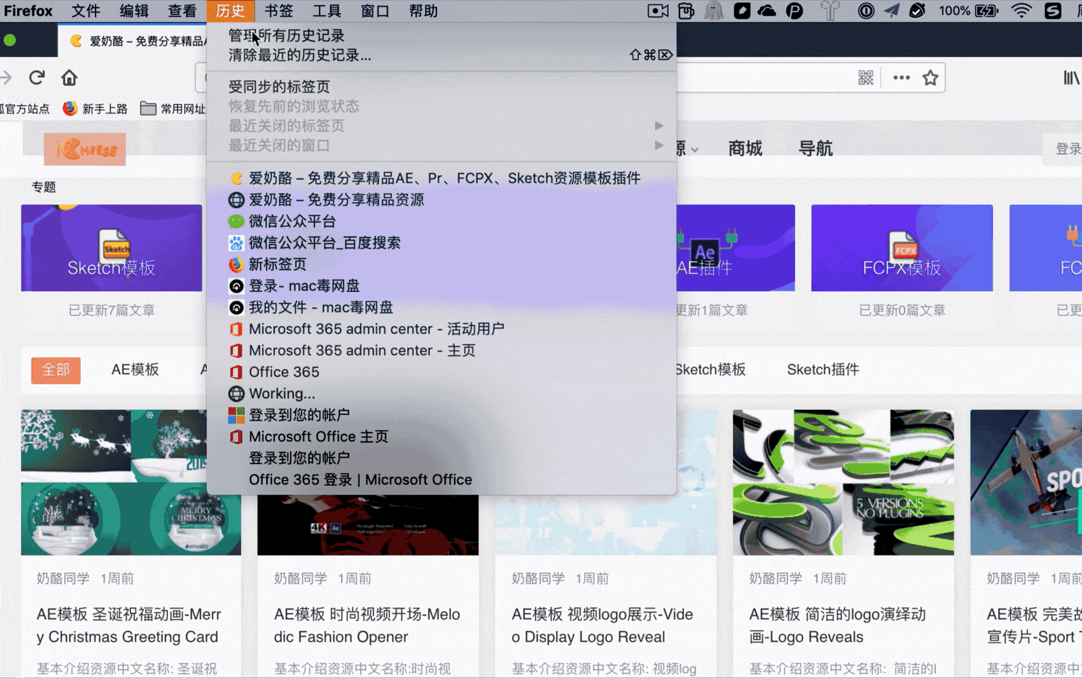
Task: Open the FCPX模板 topic card
Action: pyautogui.click(x=902, y=248)
